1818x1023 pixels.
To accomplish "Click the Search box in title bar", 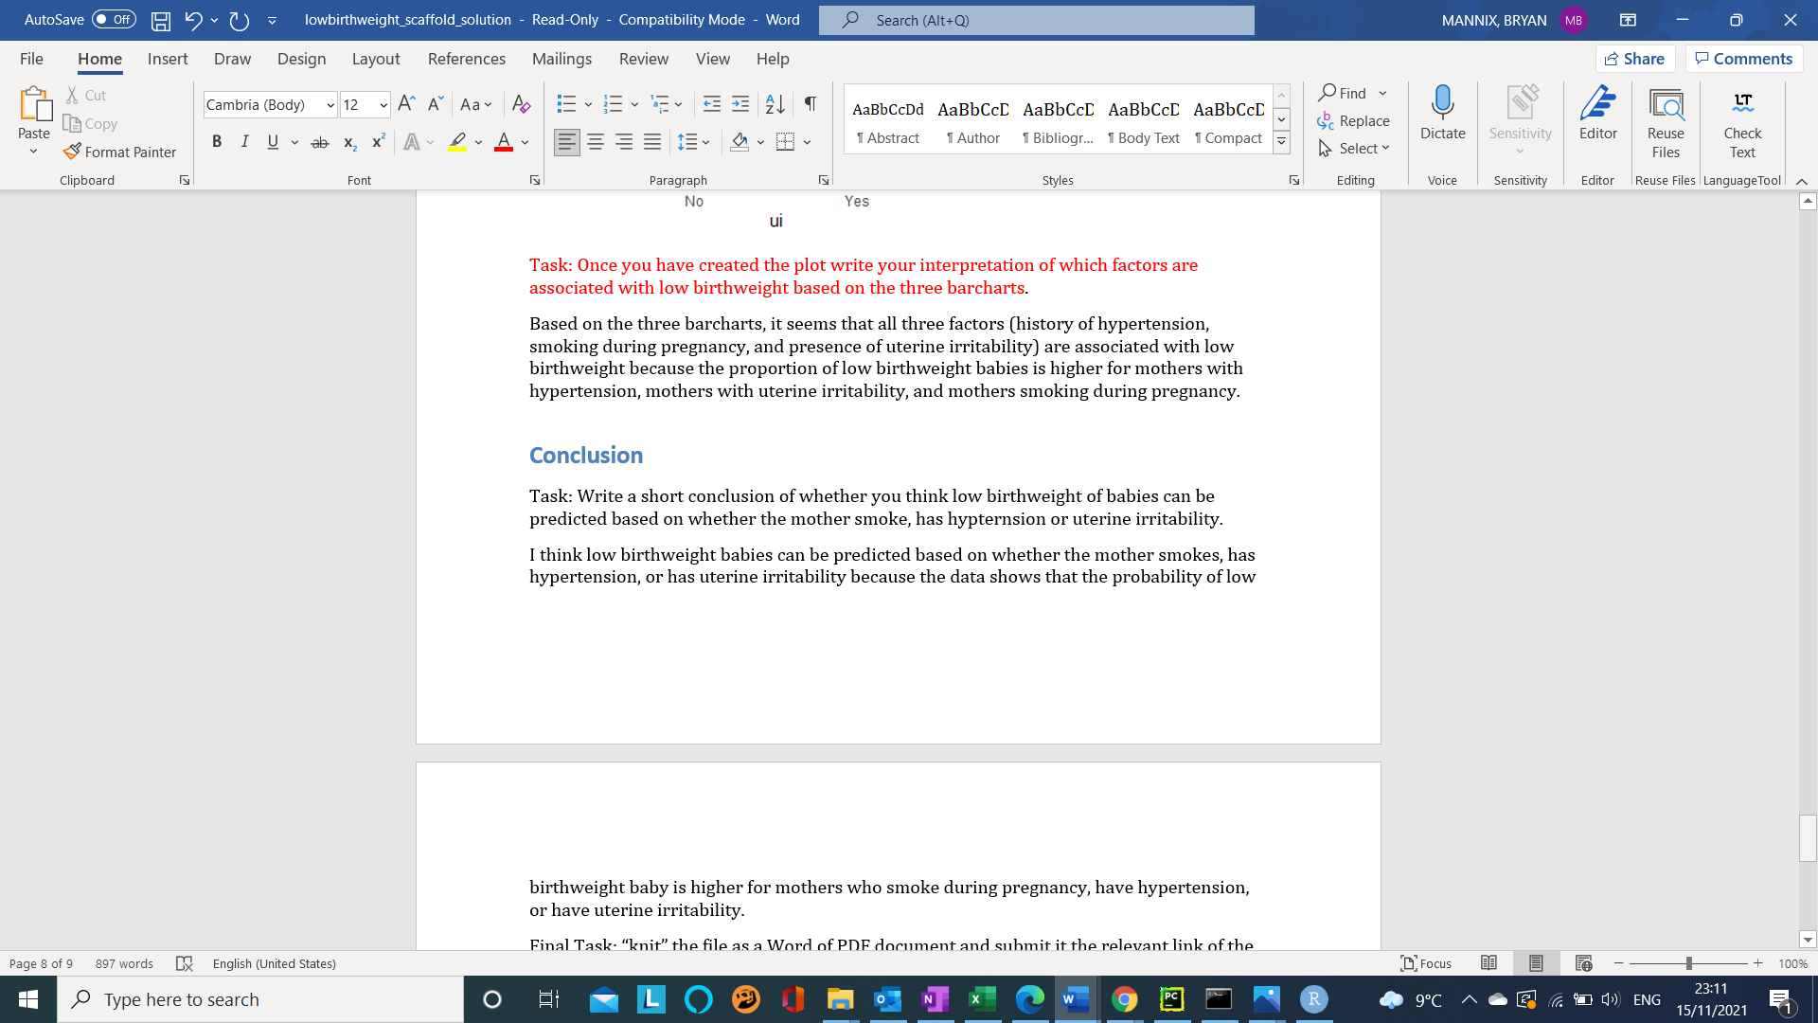I will tap(1036, 20).
